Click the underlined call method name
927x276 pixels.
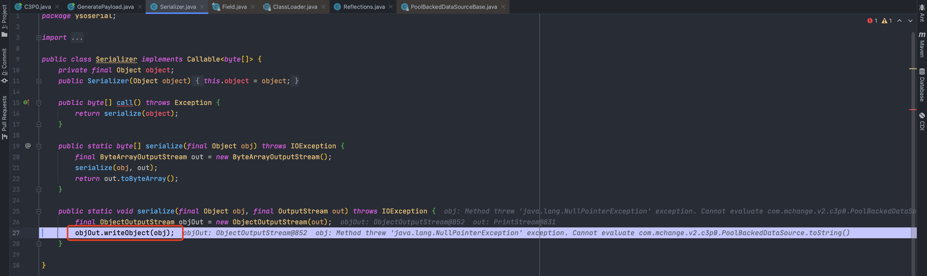pos(125,103)
